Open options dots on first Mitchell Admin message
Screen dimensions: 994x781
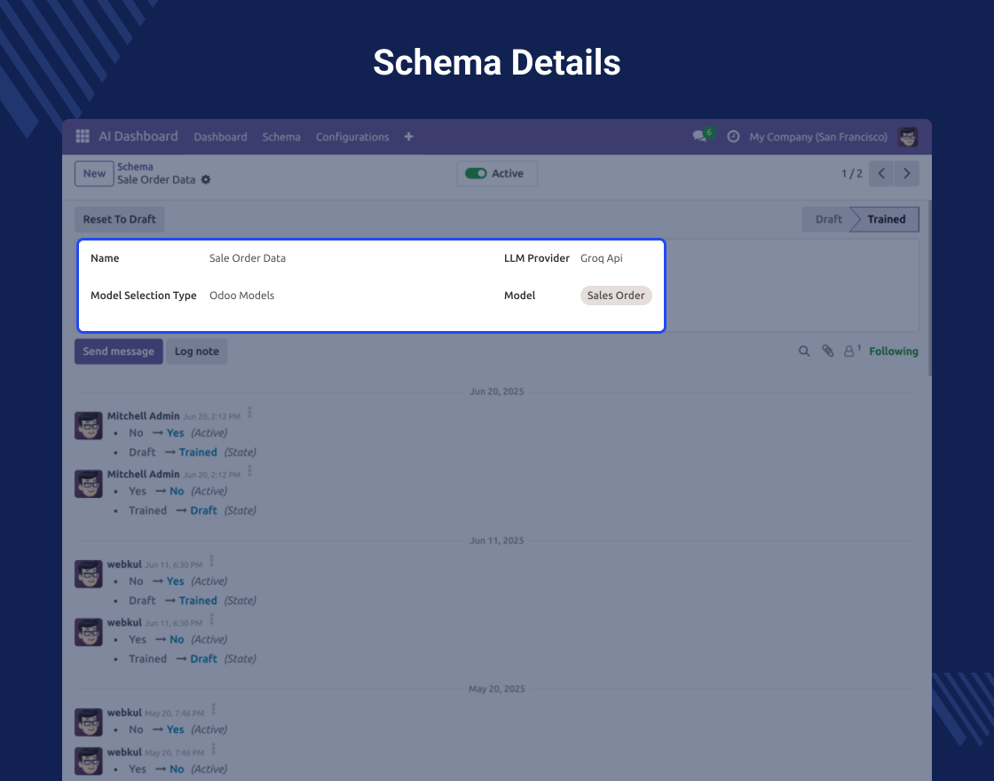pyautogui.click(x=250, y=413)
